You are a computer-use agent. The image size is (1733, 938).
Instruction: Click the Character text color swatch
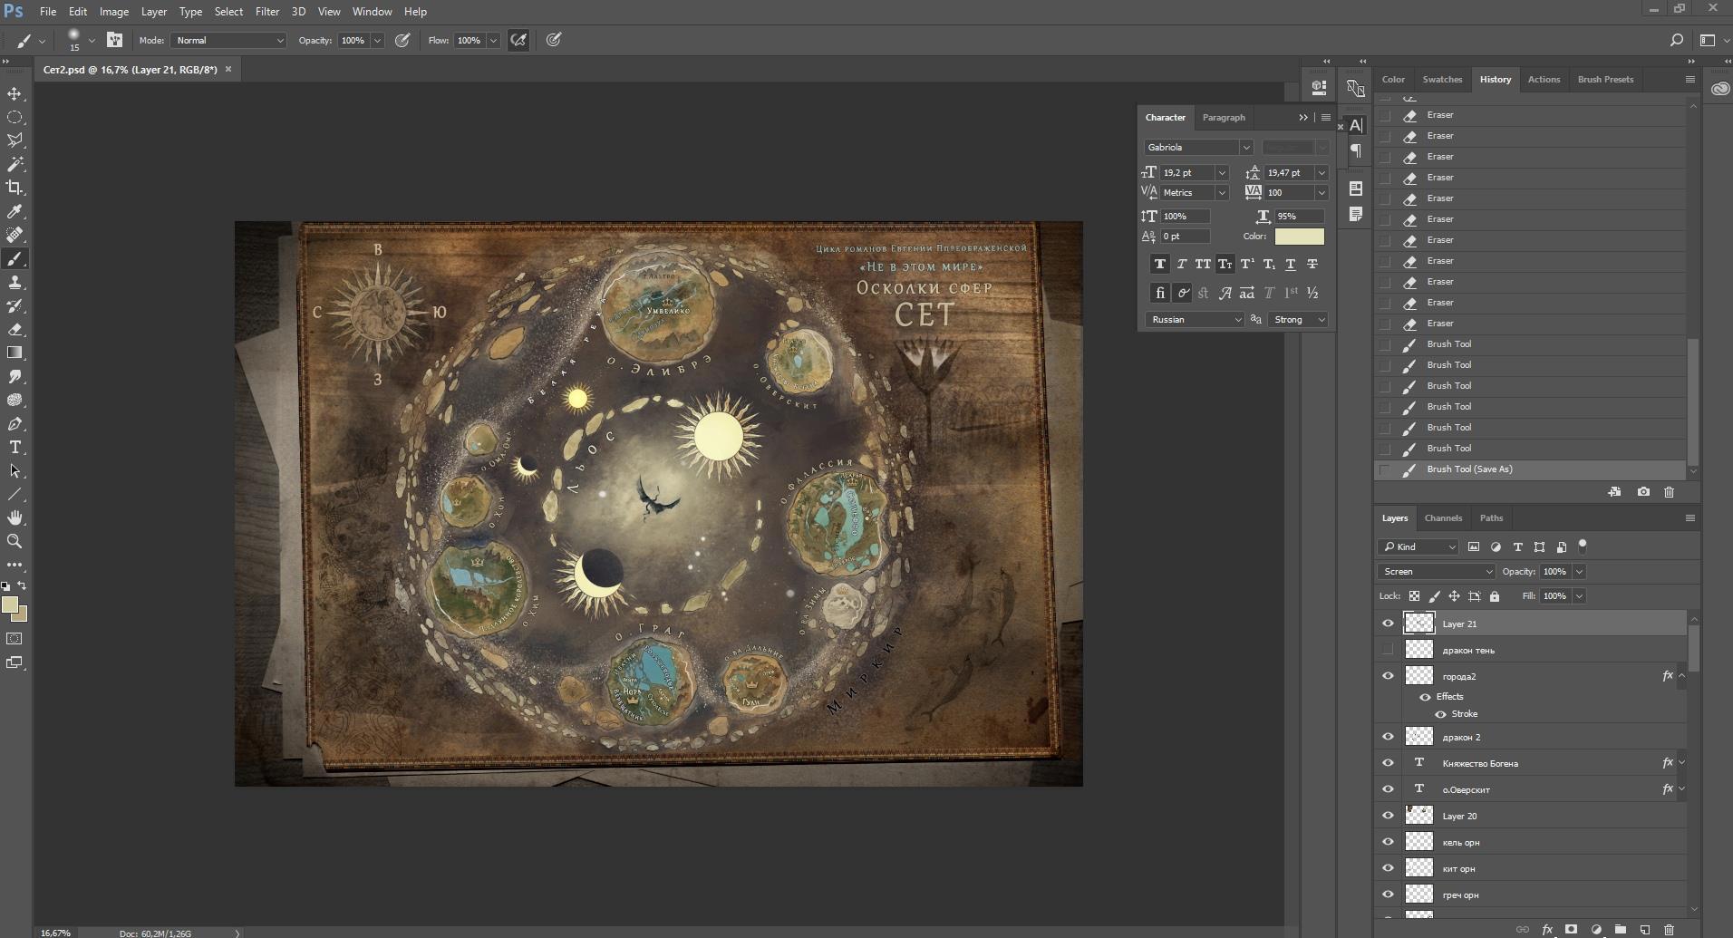pyautogui.click(x=1299, y=237)
